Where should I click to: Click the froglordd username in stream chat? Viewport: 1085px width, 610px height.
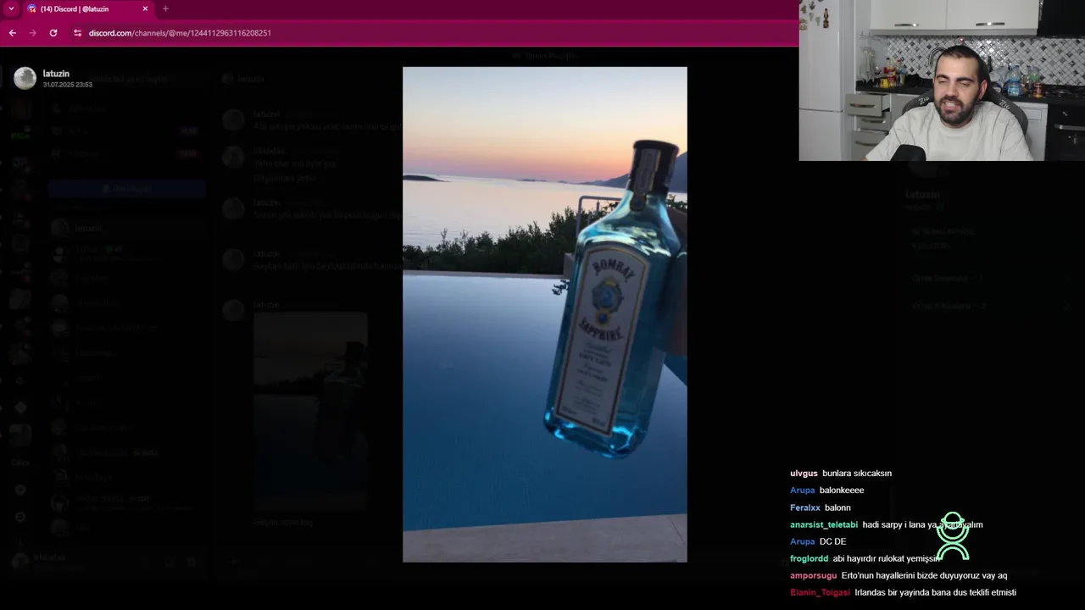coord(810,558)
